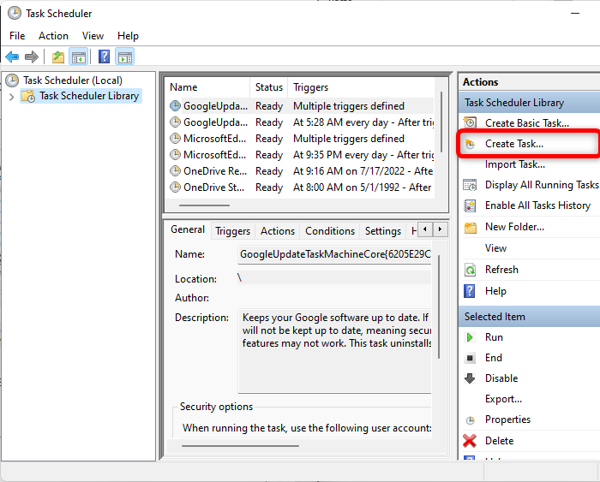
Task: Toggle the Show/Hide Action Pane toolbar icon
Action: pyautogui.click(x=125, y=57)
